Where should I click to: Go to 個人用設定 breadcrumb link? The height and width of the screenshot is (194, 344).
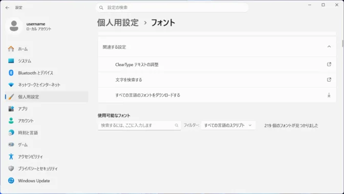[x=118, y=23]
